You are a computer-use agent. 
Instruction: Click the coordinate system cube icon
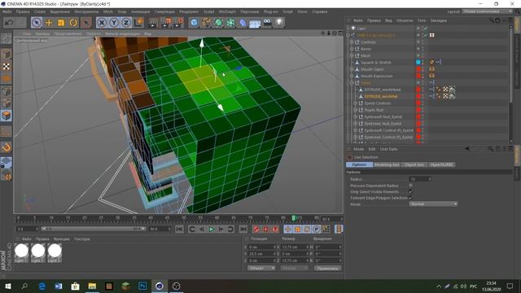tap(139, 23)
